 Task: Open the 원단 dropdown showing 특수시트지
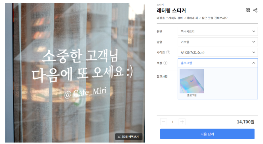pyautogui.click(x=218, y=31)
